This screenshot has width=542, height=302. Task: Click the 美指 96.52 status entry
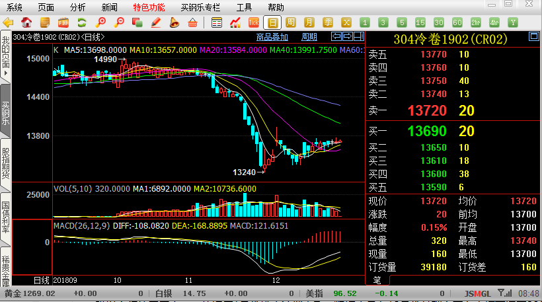tap(330, 293)
